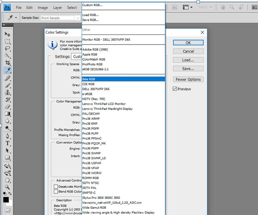Select Monitor RGB - DELL 3007WFP D65
Viewport: 258px width, 215px height.
tap(124, 40)
